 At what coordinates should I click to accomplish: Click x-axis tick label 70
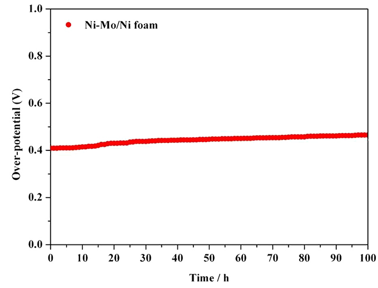pos(272,258)
